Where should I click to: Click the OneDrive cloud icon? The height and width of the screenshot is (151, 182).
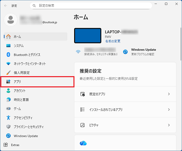[x=83, y=143]
